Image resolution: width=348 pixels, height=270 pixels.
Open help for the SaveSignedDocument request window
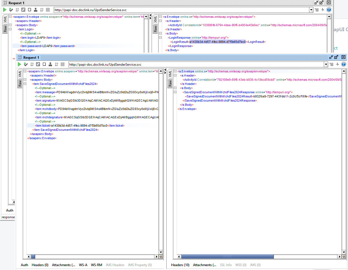pos(344,64)
